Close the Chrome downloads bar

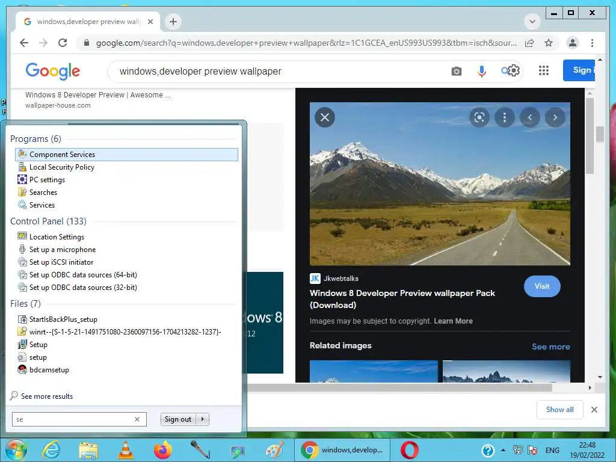594,410
